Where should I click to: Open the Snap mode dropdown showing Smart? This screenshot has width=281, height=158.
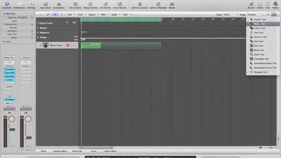231,14
